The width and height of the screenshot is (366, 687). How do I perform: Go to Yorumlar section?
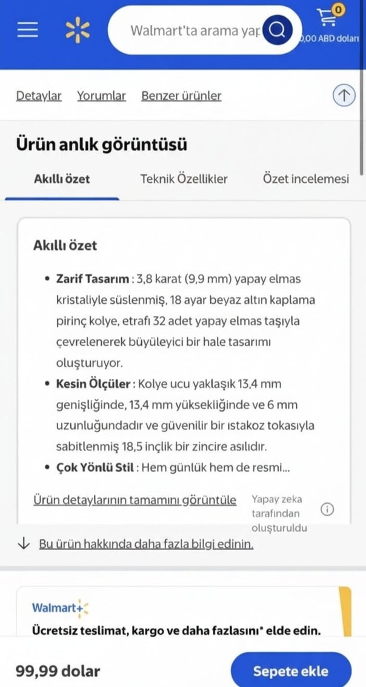101,96
